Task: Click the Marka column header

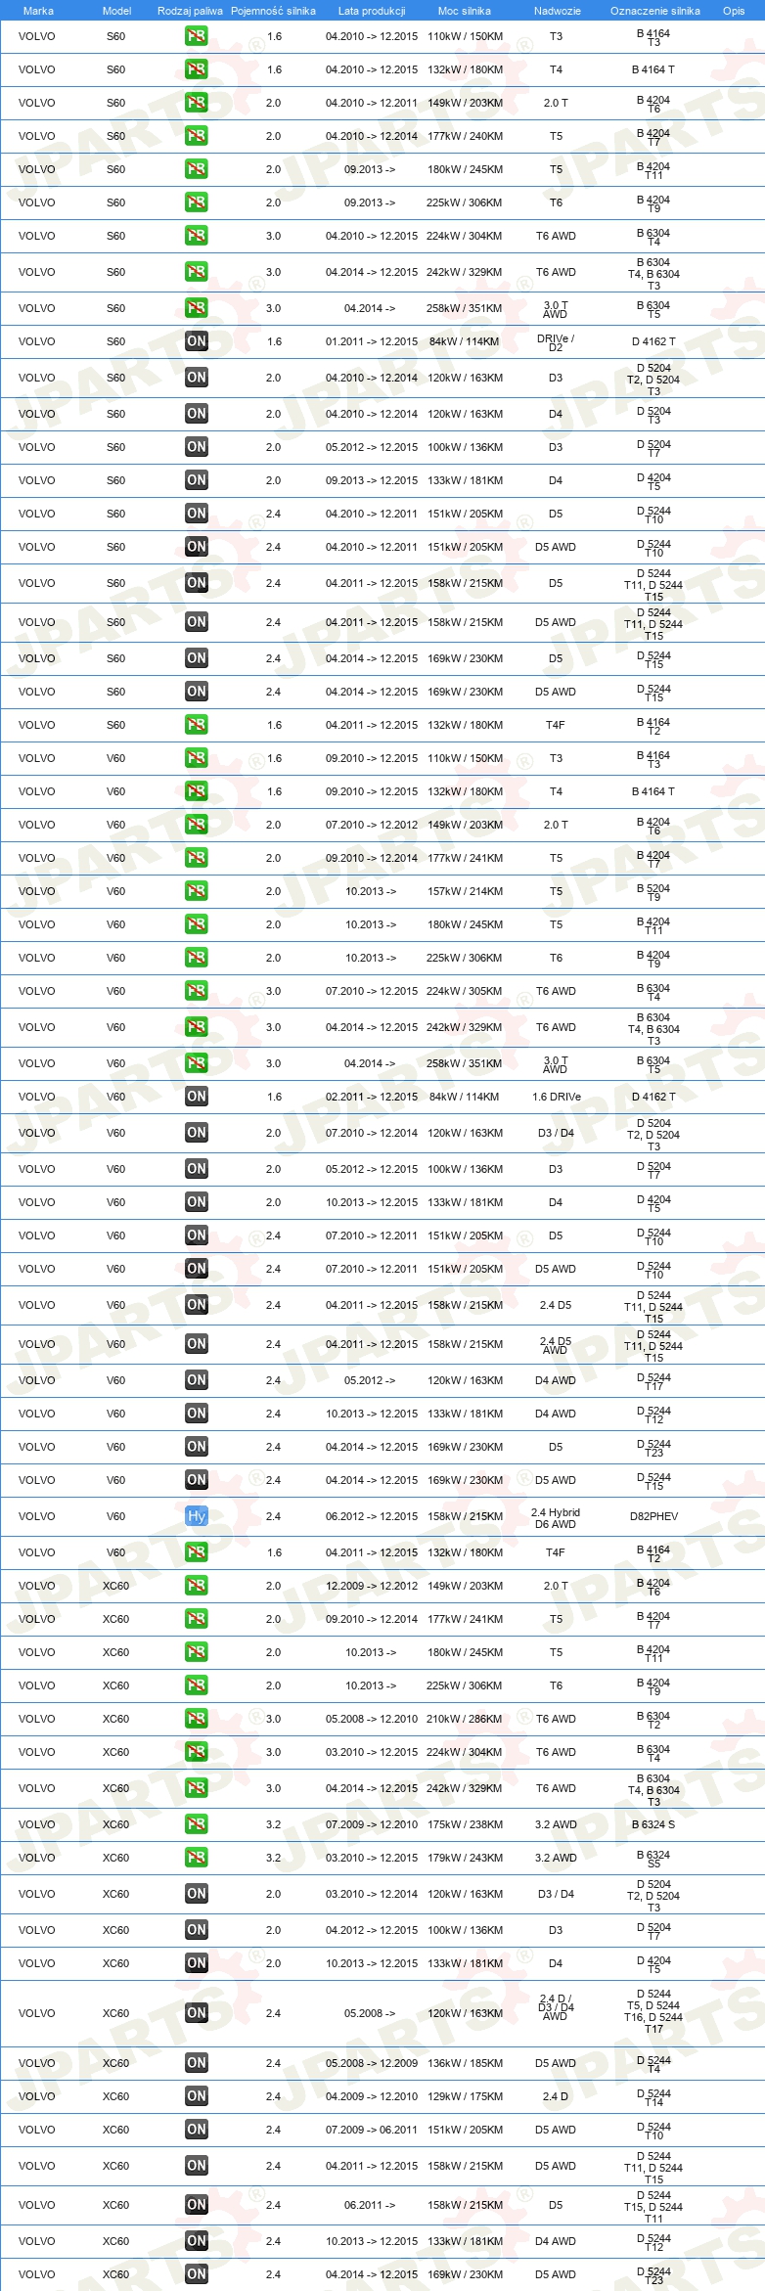Action: [x=38, y=11]
